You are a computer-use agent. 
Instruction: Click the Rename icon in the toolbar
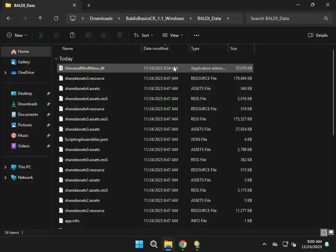(x=88, y=35)
